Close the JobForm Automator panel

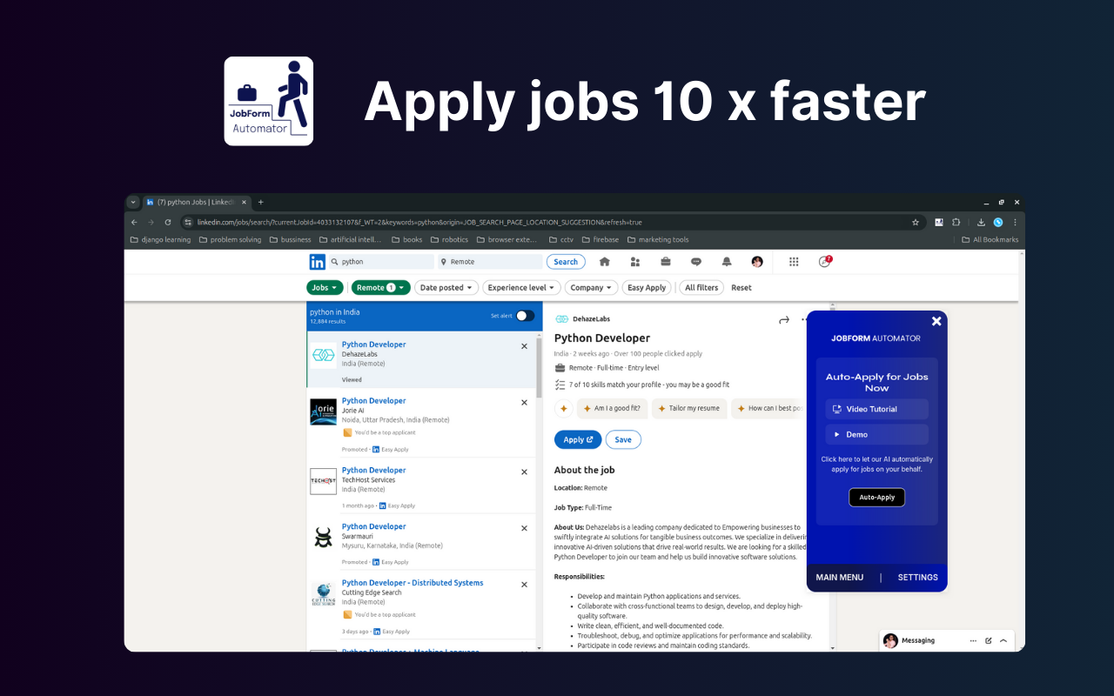(x=936, y=321)
